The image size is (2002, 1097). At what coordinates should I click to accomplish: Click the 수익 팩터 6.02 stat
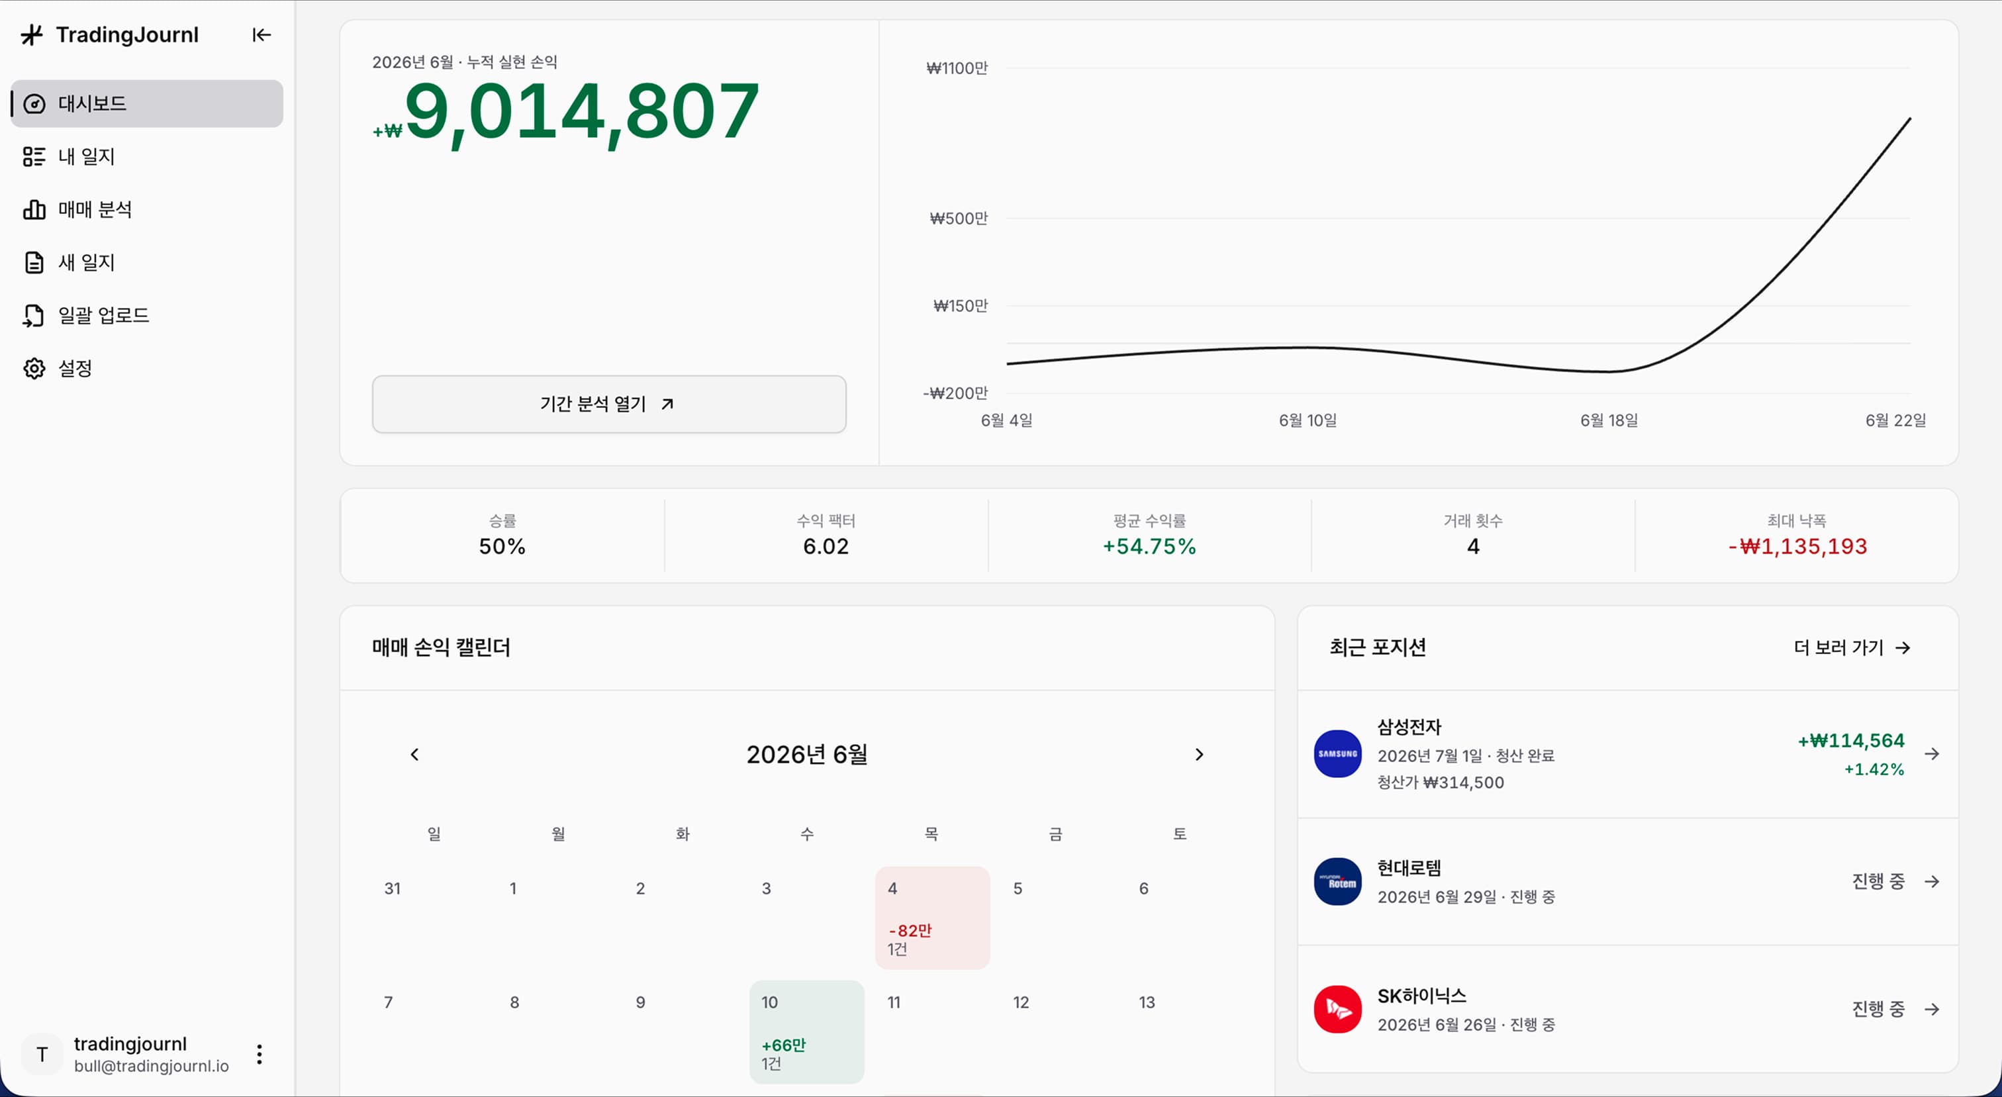click(826, 536)
